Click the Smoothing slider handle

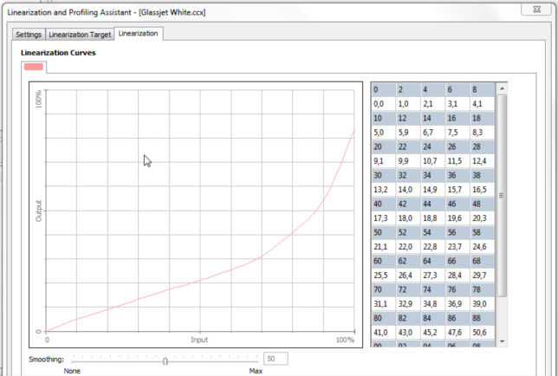pos(165,360)
